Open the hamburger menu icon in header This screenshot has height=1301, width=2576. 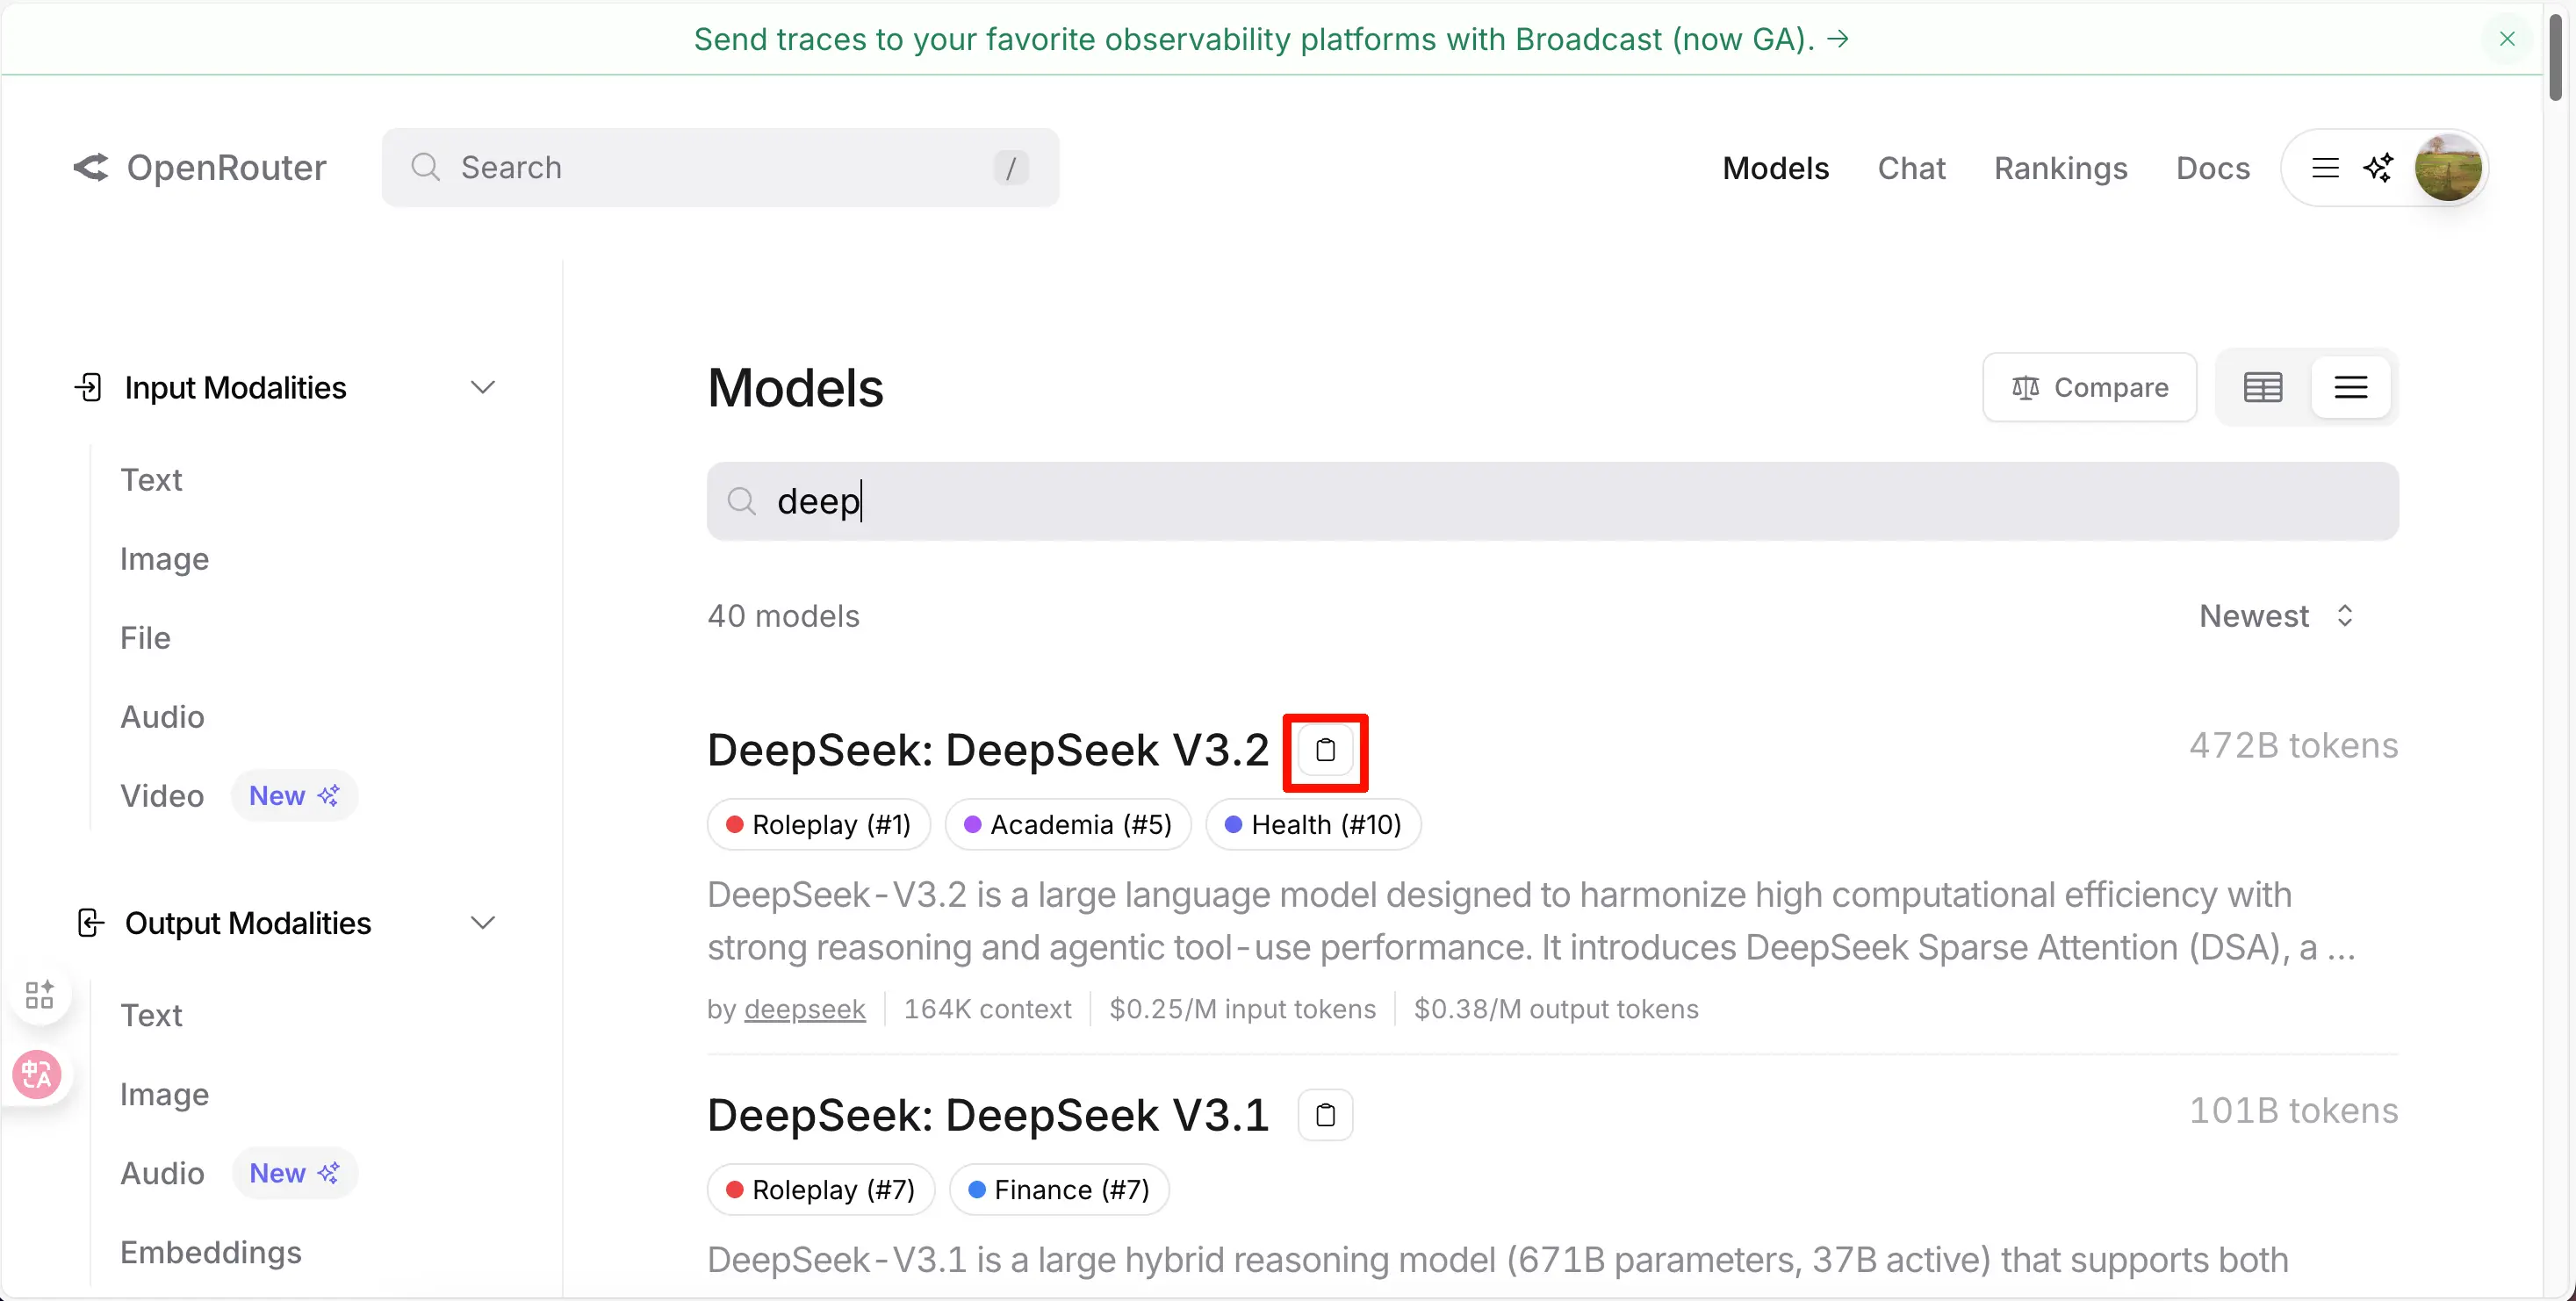2325,168
